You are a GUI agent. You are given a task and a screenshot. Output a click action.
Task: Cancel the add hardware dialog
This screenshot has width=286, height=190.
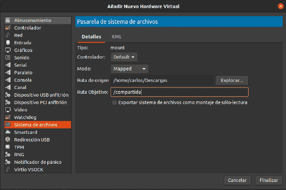click(237, 180)
